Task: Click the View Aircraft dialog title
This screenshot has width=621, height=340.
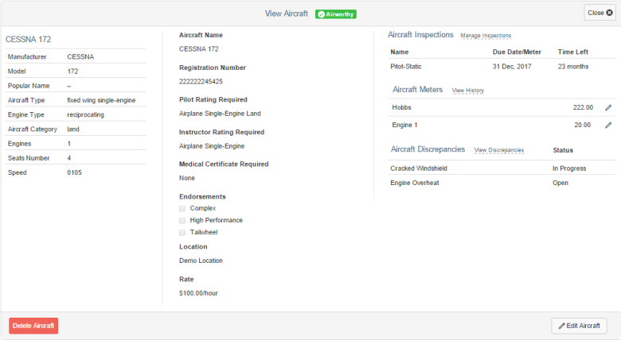Action: click(287, 14)
